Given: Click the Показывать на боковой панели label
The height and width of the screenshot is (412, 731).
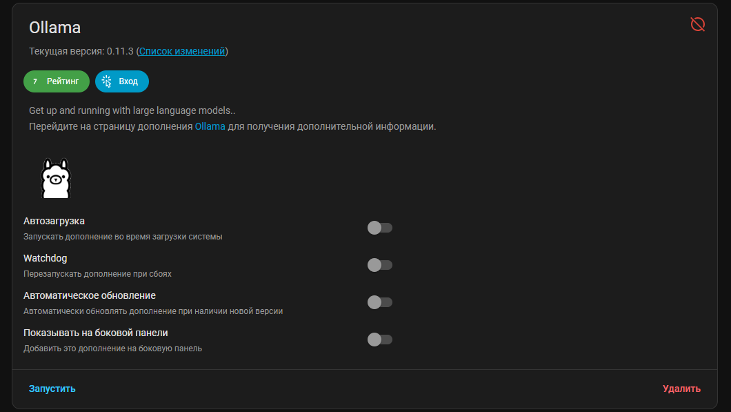Looking at the screenshot, I should 96,333.
